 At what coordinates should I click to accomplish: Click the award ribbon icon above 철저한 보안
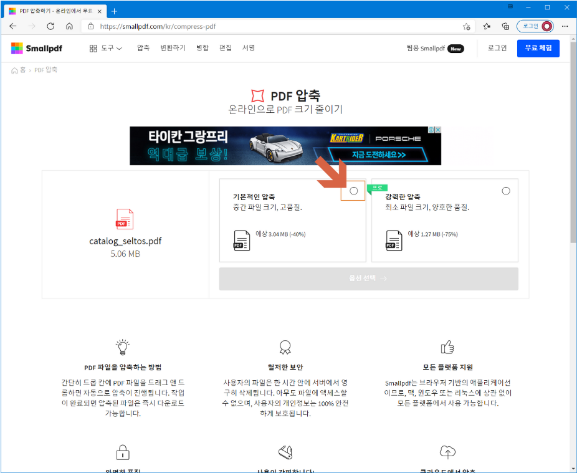pyautogui.click(x=285, y=347)
